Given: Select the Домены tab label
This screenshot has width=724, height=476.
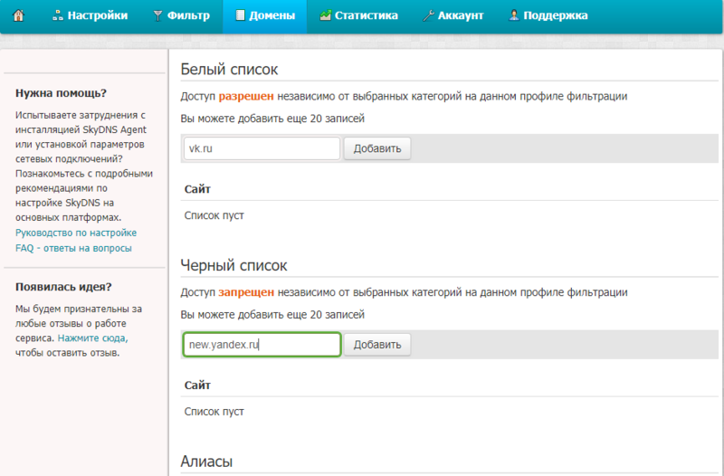Looking at the screenshot, I should [x=272, y=15].
